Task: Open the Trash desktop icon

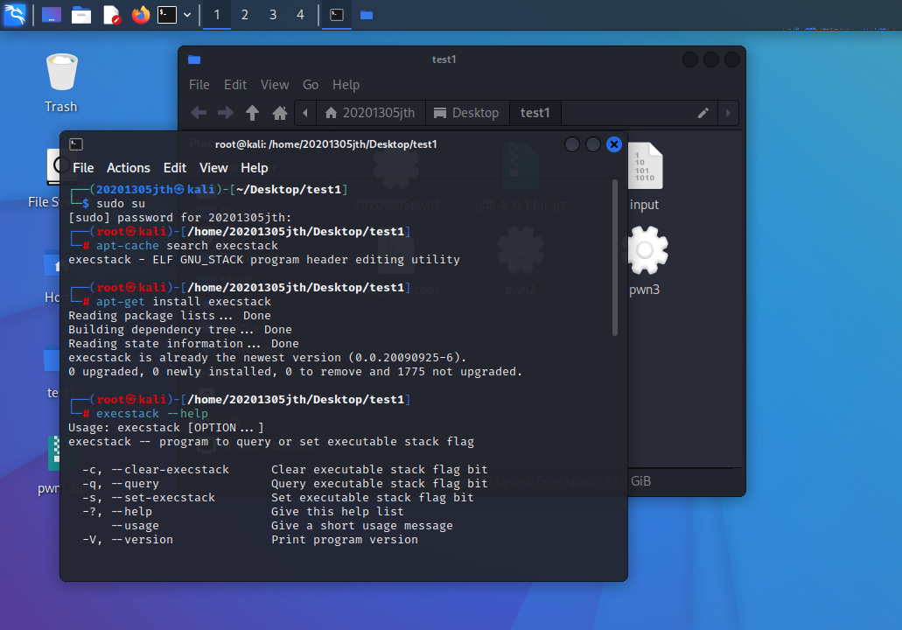Action: 61,83
